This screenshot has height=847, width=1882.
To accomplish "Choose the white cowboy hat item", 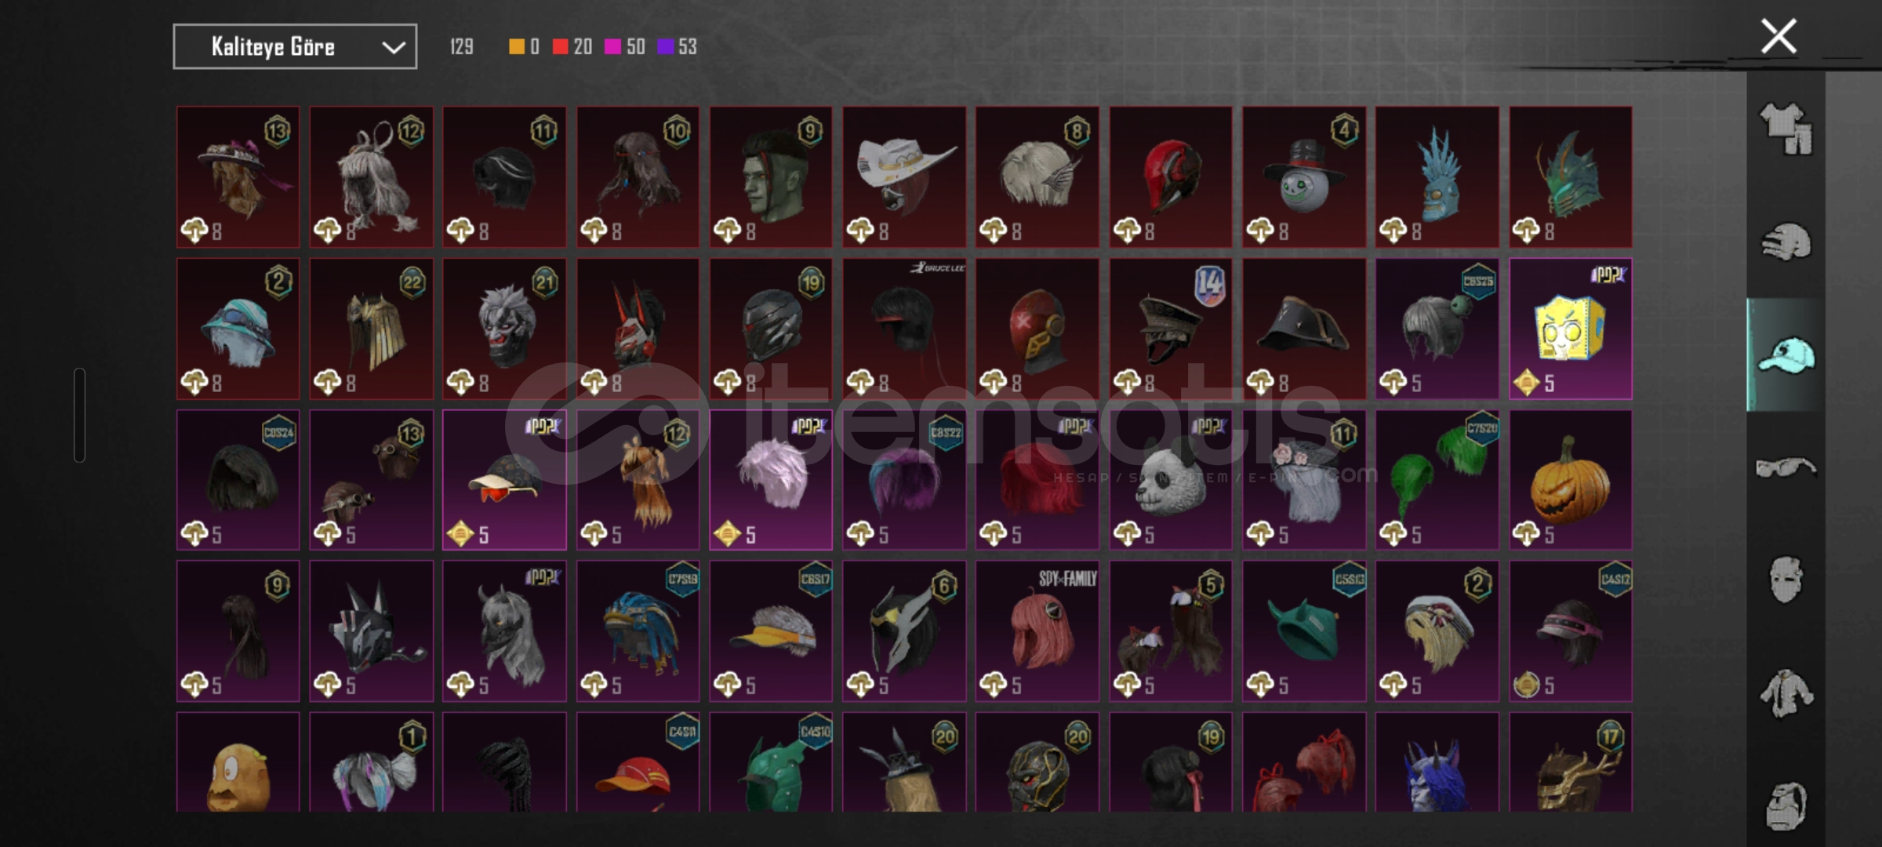I will [x=904, y=177].
